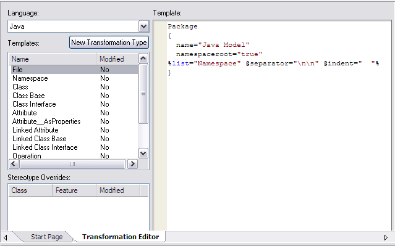
Task: Click templates list scroll right arrow
Action: 132,164
